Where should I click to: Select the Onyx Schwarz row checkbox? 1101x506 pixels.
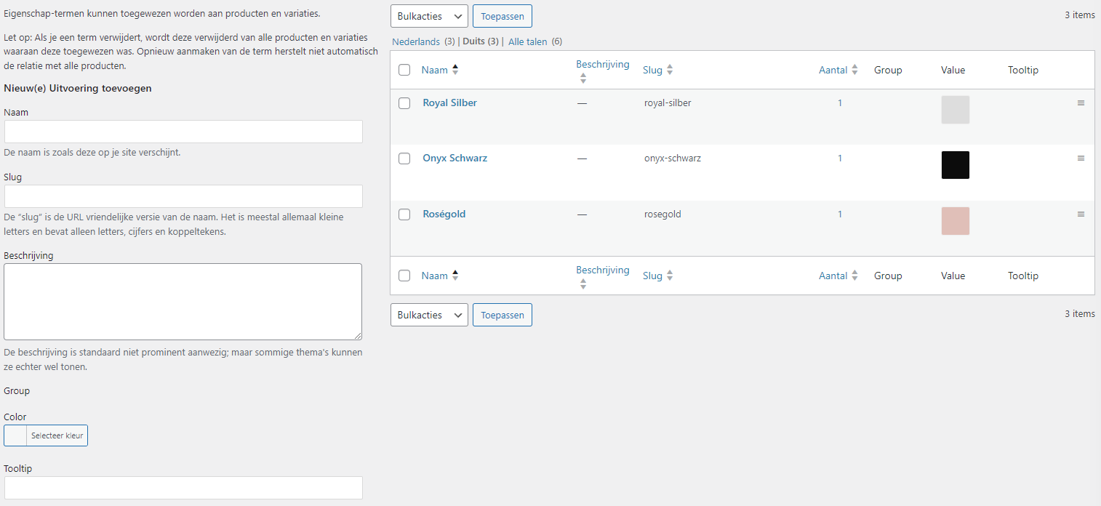(x=404, y=158)
